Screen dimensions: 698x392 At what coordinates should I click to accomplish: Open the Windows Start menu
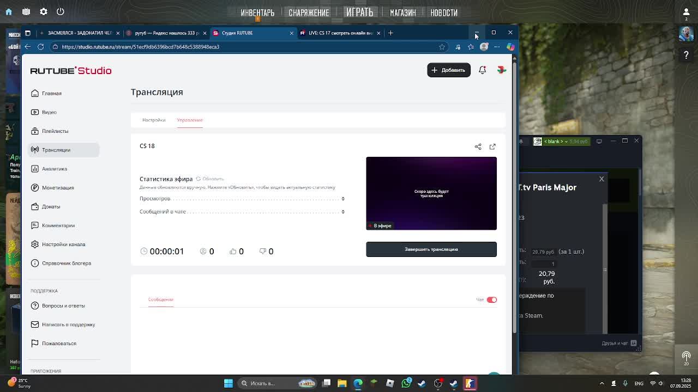click(228, 383)
